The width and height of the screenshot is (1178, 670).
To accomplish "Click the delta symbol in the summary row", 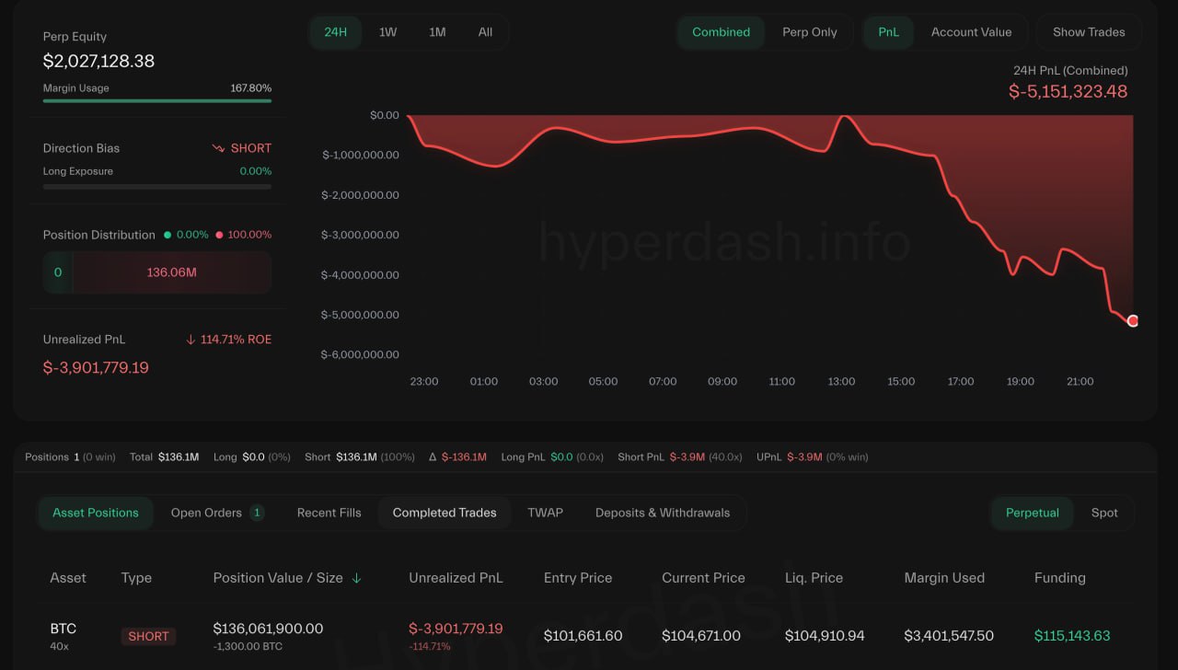I will coord(433,456).
